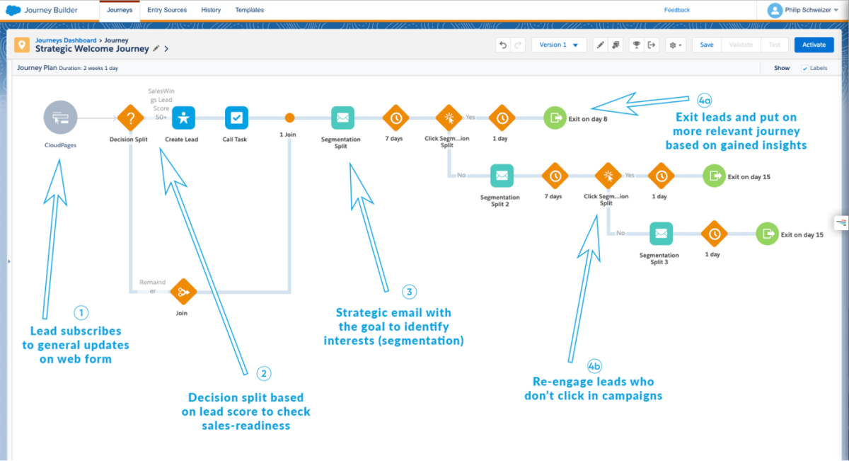849x461 pixels.
Task: Open the History tab
Action: point(211,10)
